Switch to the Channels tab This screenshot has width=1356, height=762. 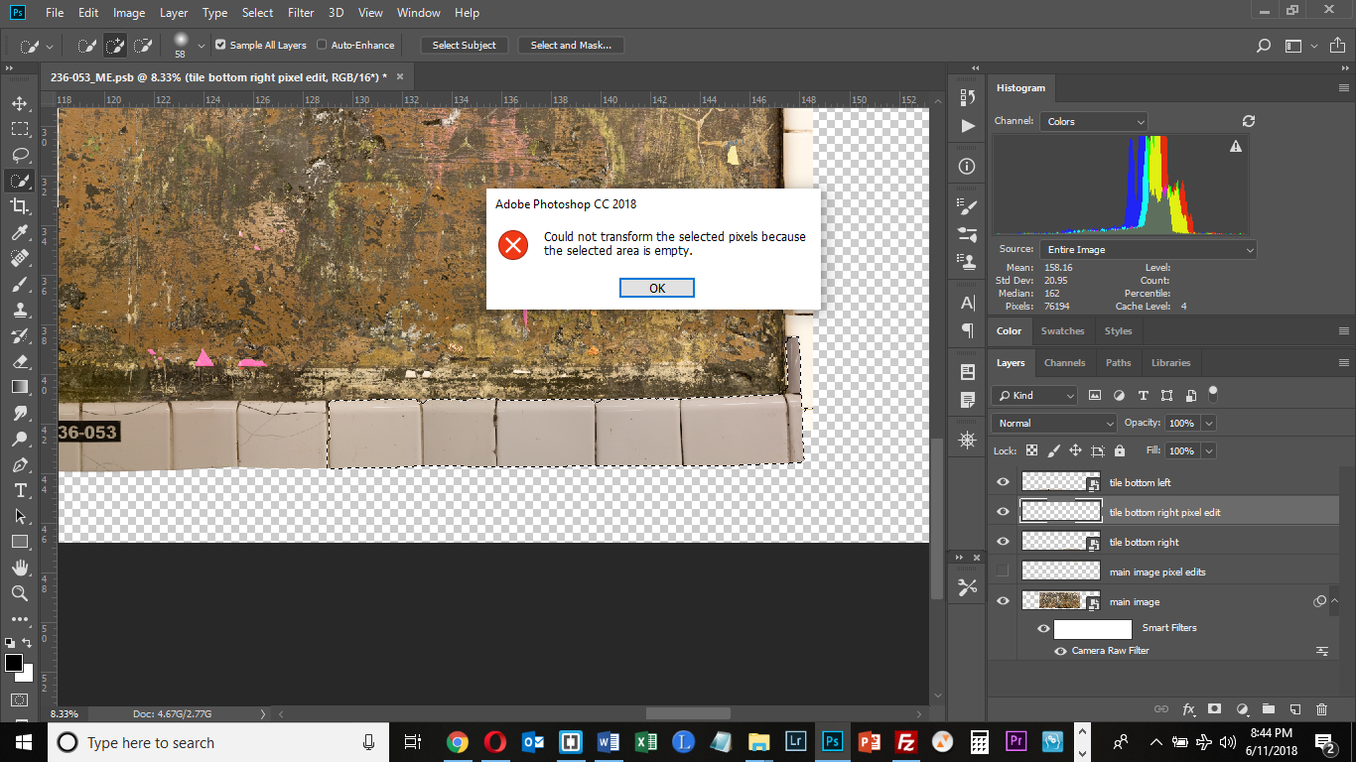pos(1064,363)
